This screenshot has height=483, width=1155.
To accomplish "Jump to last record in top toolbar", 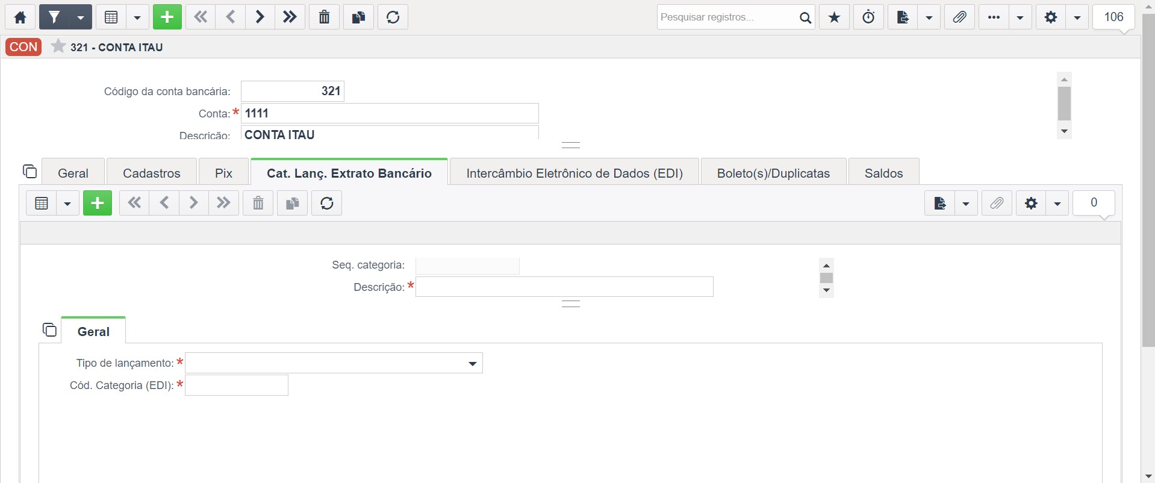I will tap(290, 17).
